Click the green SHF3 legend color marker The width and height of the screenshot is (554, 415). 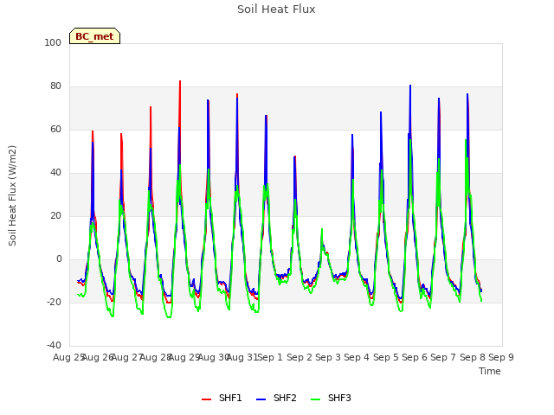[315, 399]
